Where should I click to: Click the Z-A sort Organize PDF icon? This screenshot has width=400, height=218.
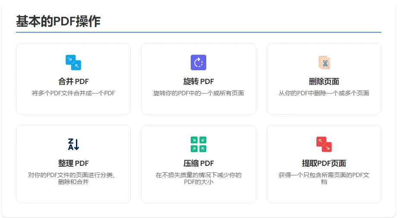(x=73, y=144)
